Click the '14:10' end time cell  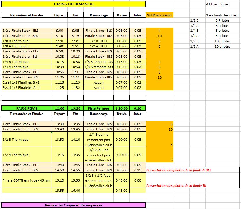tap(75, 140)
